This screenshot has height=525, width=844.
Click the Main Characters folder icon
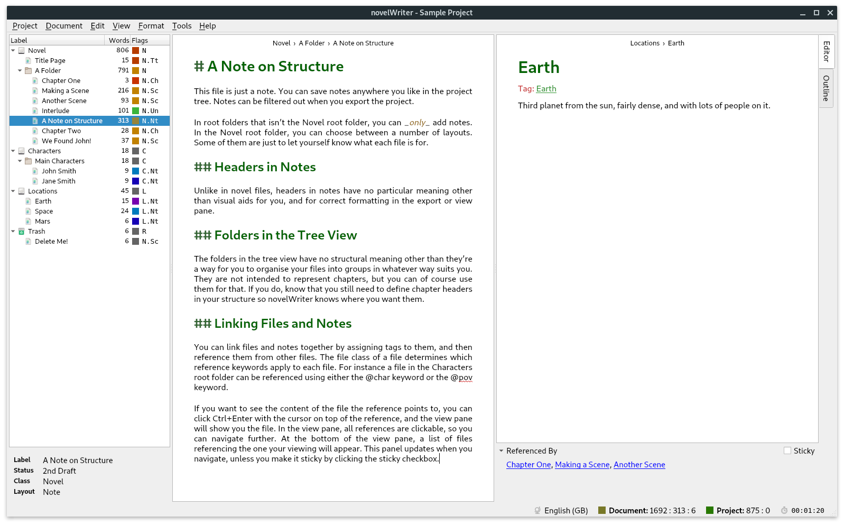29,161
